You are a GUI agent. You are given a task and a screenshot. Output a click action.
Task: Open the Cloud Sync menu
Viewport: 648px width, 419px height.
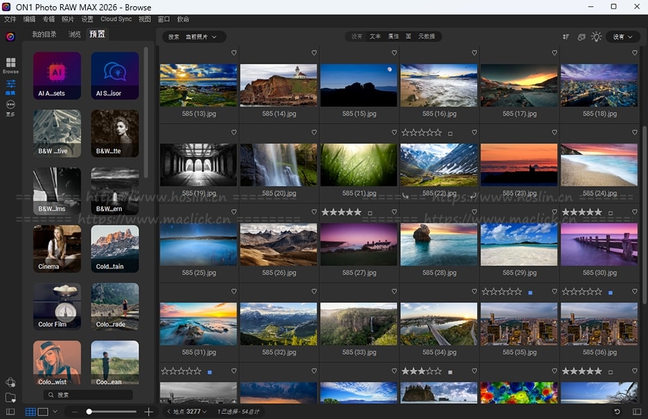(116, 19)
